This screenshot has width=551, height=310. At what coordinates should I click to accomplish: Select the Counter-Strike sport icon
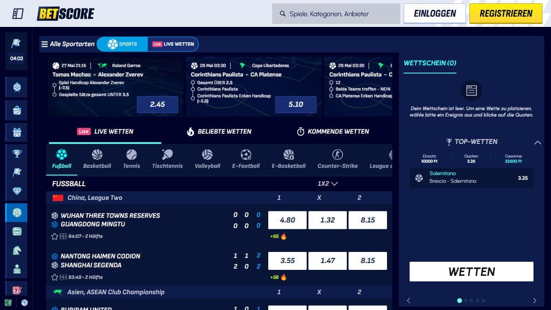337,159
